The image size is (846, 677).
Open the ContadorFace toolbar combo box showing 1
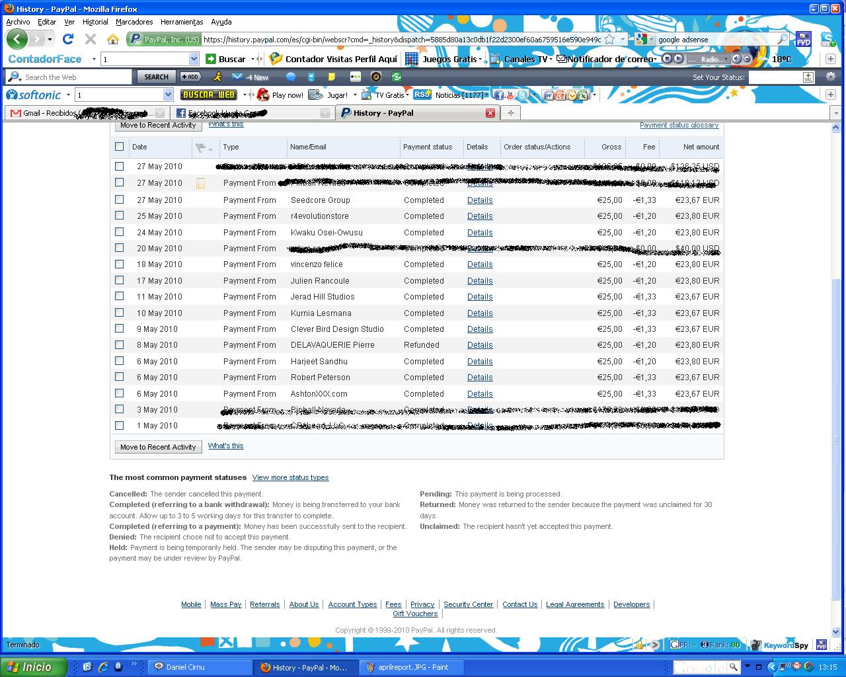tap(149, 59)
